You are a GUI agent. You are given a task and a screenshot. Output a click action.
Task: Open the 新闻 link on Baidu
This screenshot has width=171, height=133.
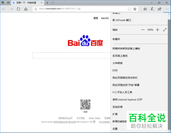tap(96, 18)
